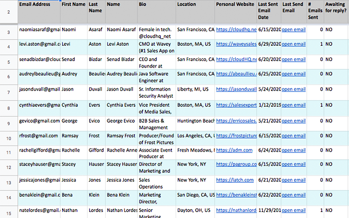Select the rfrost@gmail.com email cell
Image resolution: width=349 pixels, height=218 pixels.
(x=39, y=138)
